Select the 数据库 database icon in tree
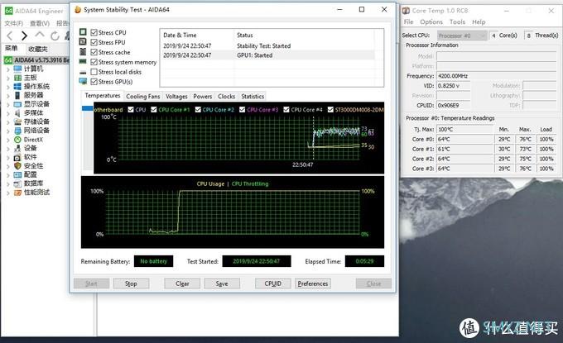The image size is (563, 343). tap(17, 183)
